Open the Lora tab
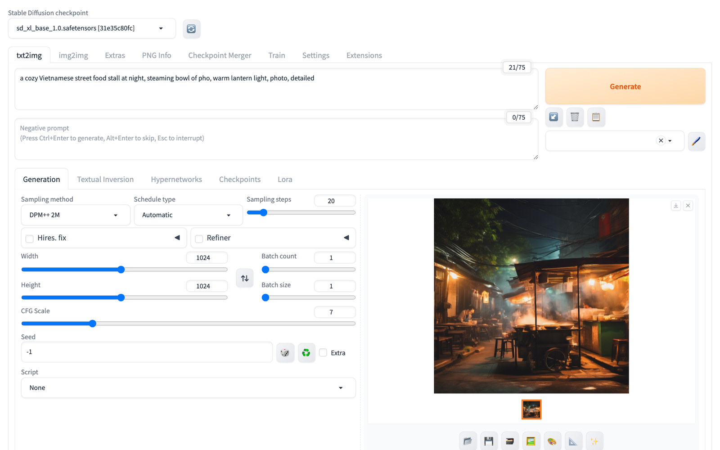Screen dimensions: 720x450 click(x=285, y=179)
